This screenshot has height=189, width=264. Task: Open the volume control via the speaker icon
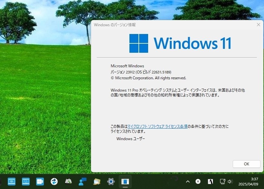point(229,181)
